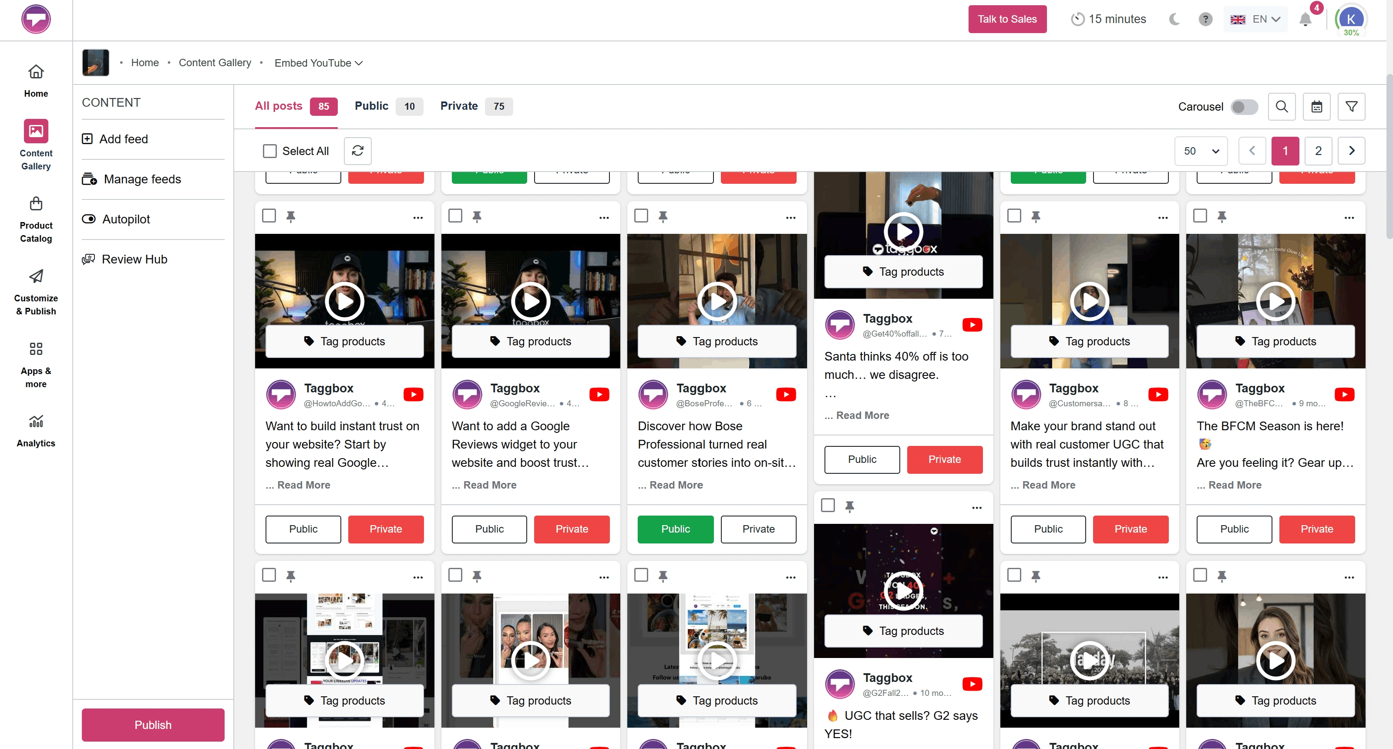
Task: Click the 15 minutes timer icon
Action: click(x=1078, y=20)
